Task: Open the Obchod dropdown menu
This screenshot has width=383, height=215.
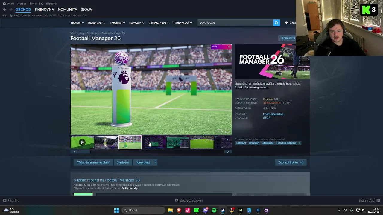Action: click(77, 23)
